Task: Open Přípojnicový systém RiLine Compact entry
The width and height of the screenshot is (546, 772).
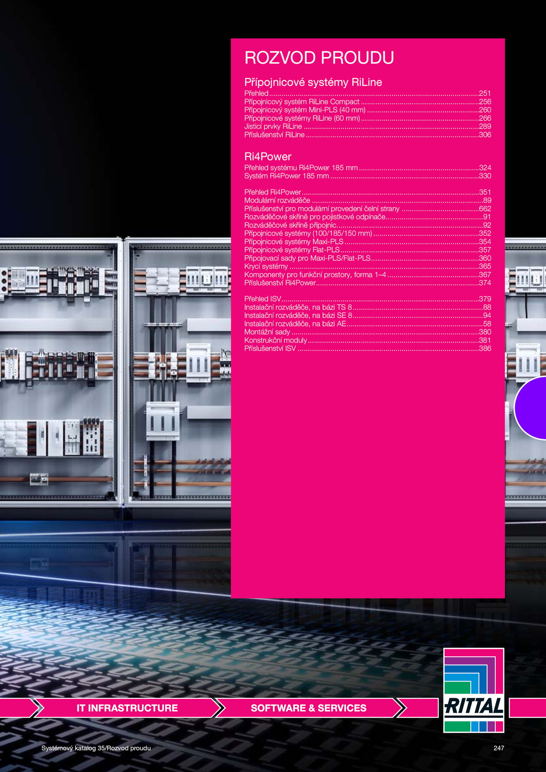Action: click(x=368, y=102)
